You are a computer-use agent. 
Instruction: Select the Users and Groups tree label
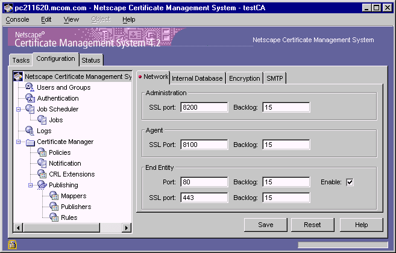point(64,87)
